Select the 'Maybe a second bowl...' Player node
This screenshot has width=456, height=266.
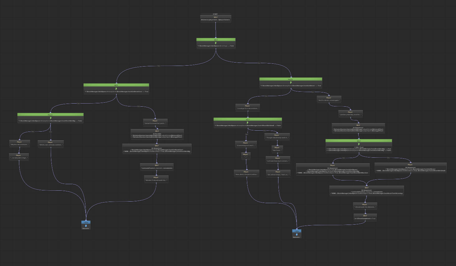point(19,143)
